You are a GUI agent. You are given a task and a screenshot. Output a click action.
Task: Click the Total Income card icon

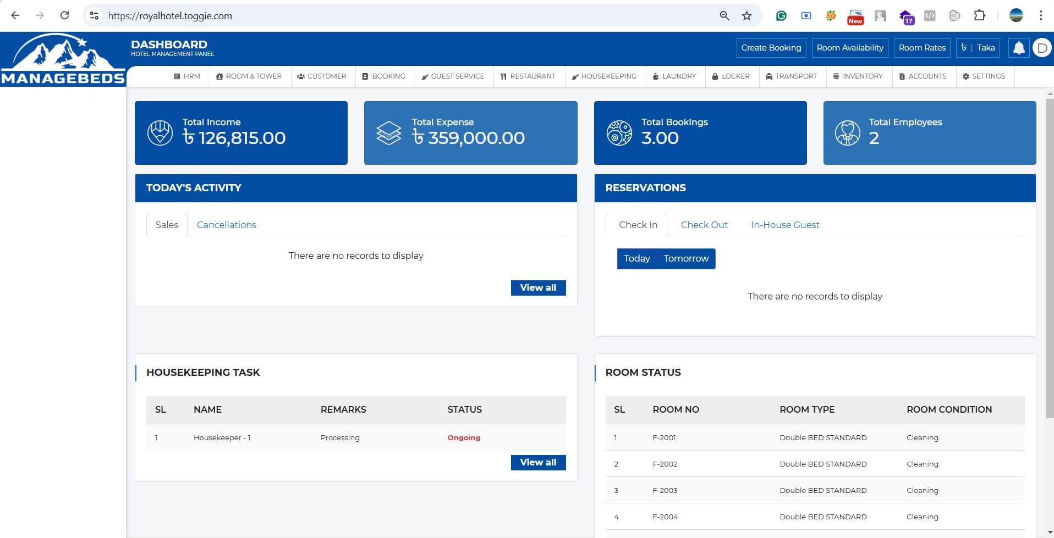coord(160,133)
